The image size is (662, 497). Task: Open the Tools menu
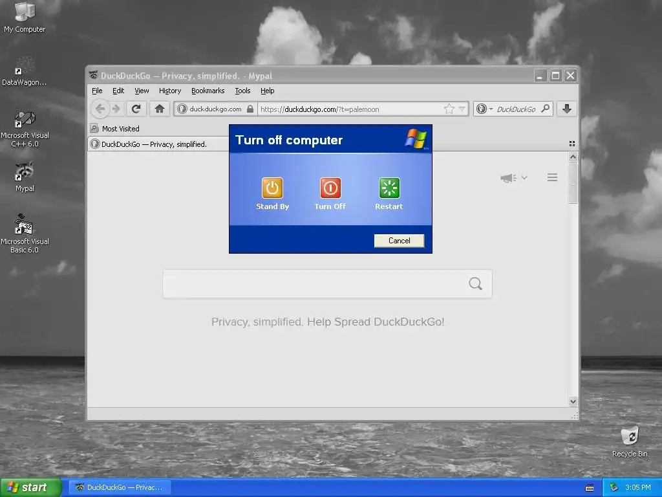242,91
